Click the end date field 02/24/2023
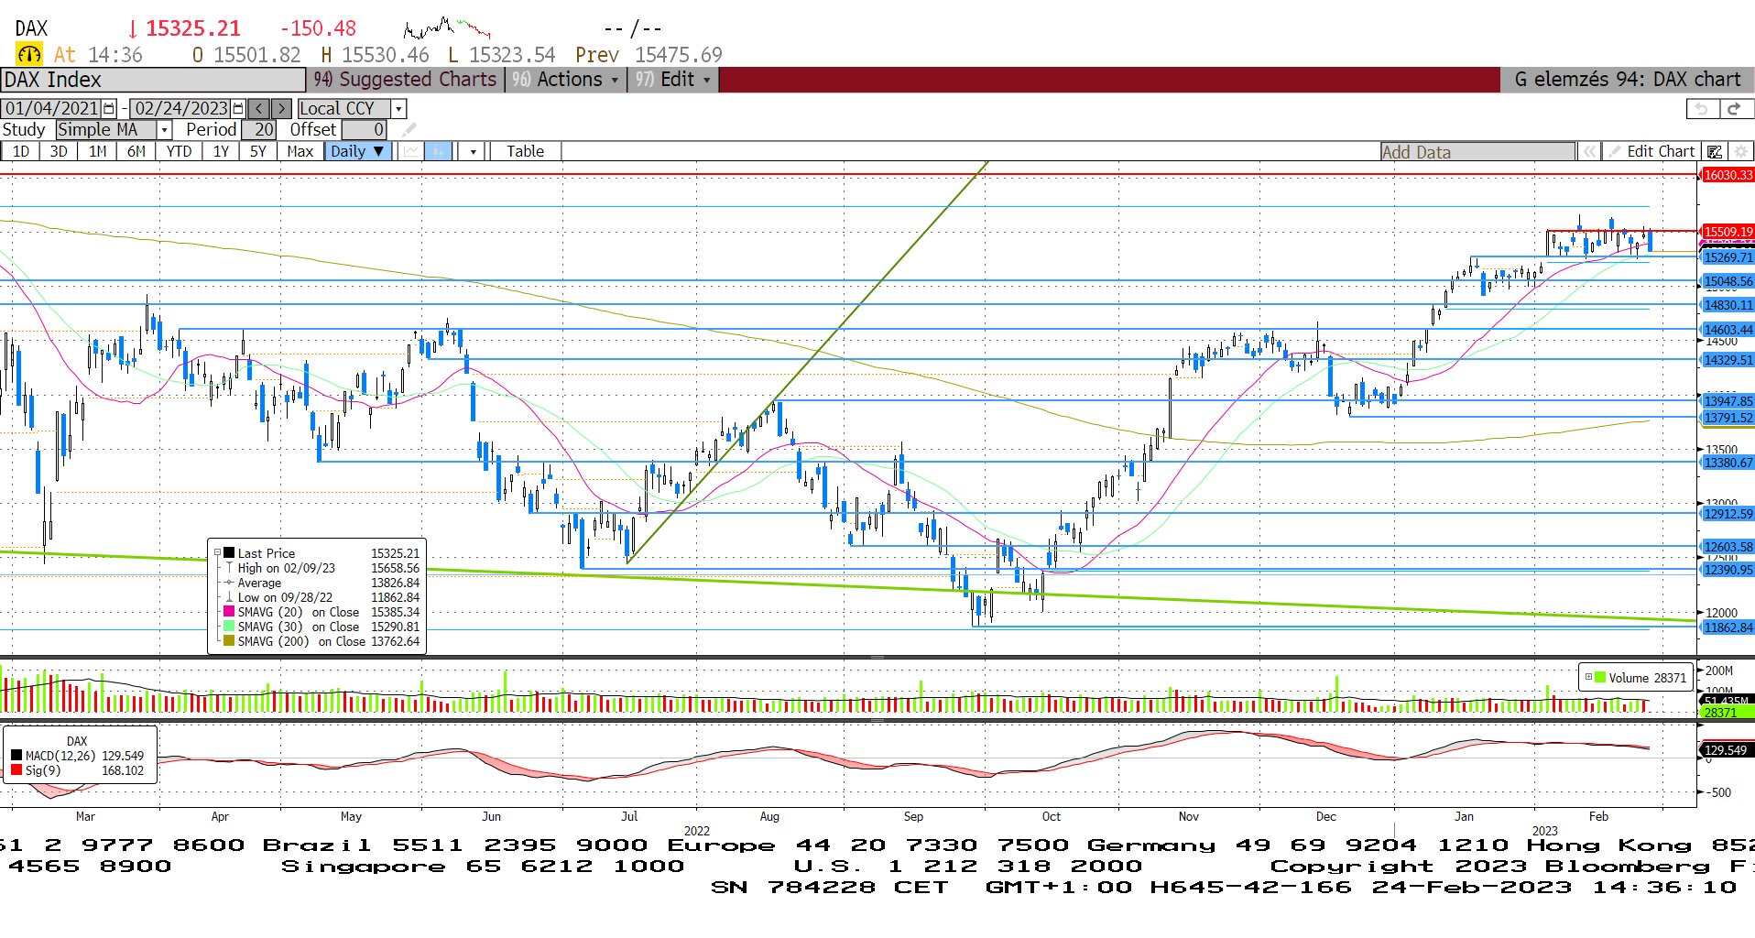 click(180, 108)
